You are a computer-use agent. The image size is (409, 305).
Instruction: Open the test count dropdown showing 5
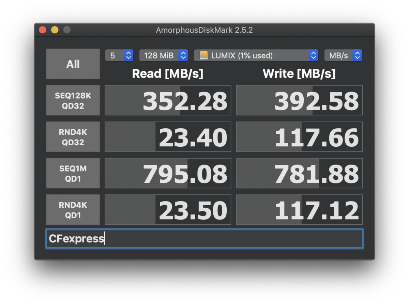click(119, 55)
